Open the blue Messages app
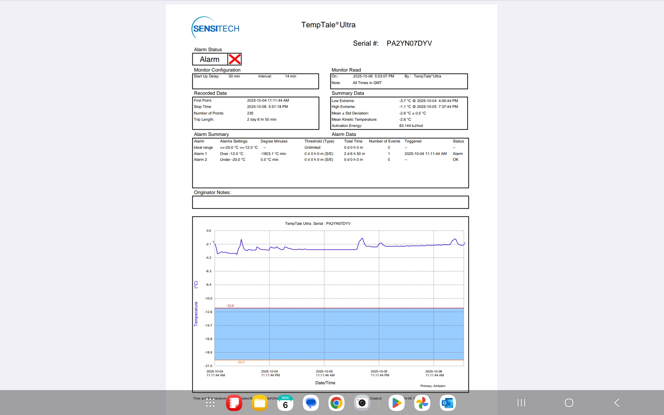Viewport: 664px width, 415px height. 311,403
